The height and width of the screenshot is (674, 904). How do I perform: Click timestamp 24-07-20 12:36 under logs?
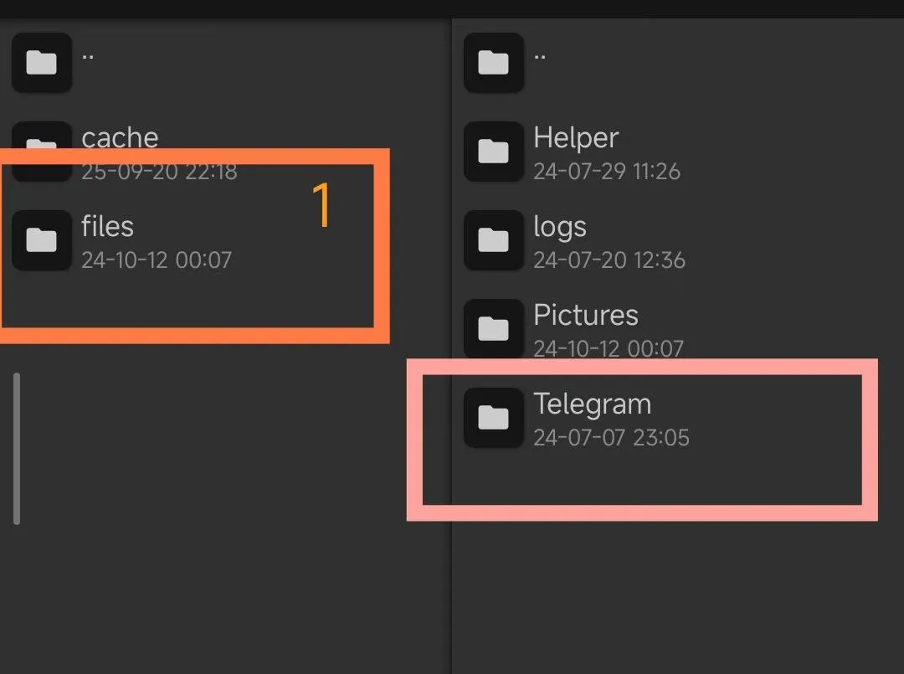click(x=609, y=260)
